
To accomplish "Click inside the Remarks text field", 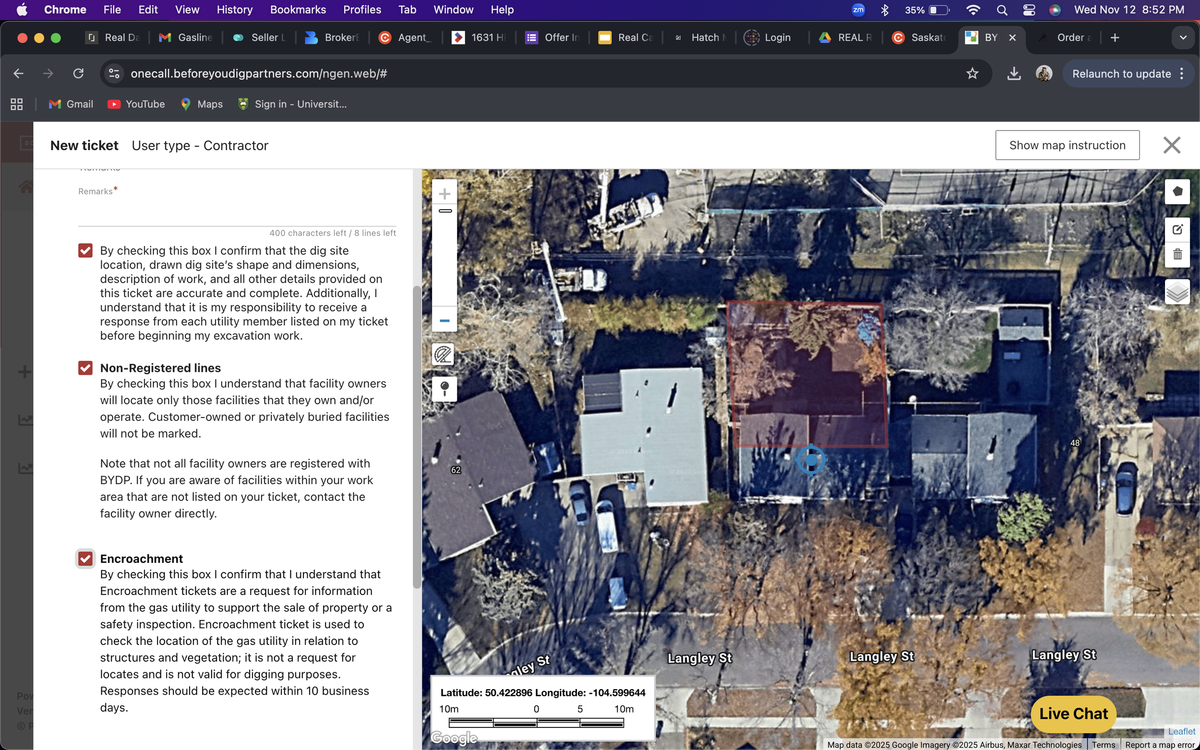I will pos(237,214).
